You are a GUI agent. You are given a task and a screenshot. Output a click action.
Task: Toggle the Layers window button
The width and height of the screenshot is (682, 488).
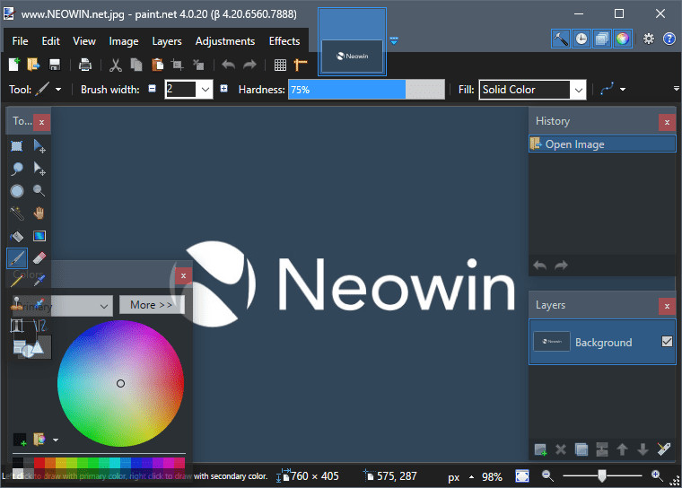[602, 39]
